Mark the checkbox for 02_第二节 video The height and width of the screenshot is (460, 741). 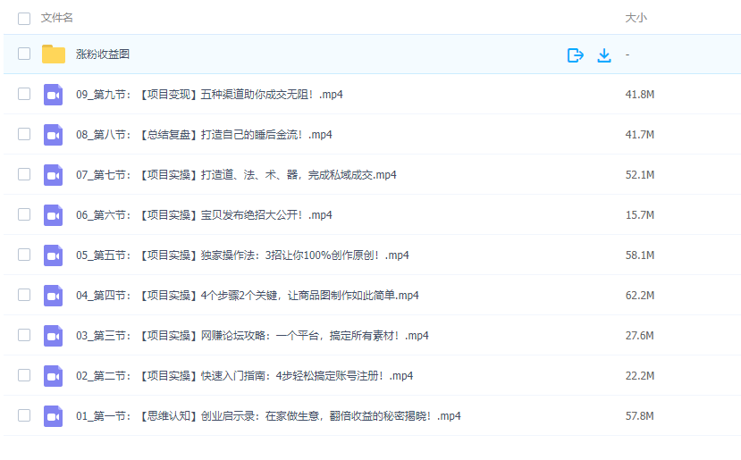coord(24,376)
